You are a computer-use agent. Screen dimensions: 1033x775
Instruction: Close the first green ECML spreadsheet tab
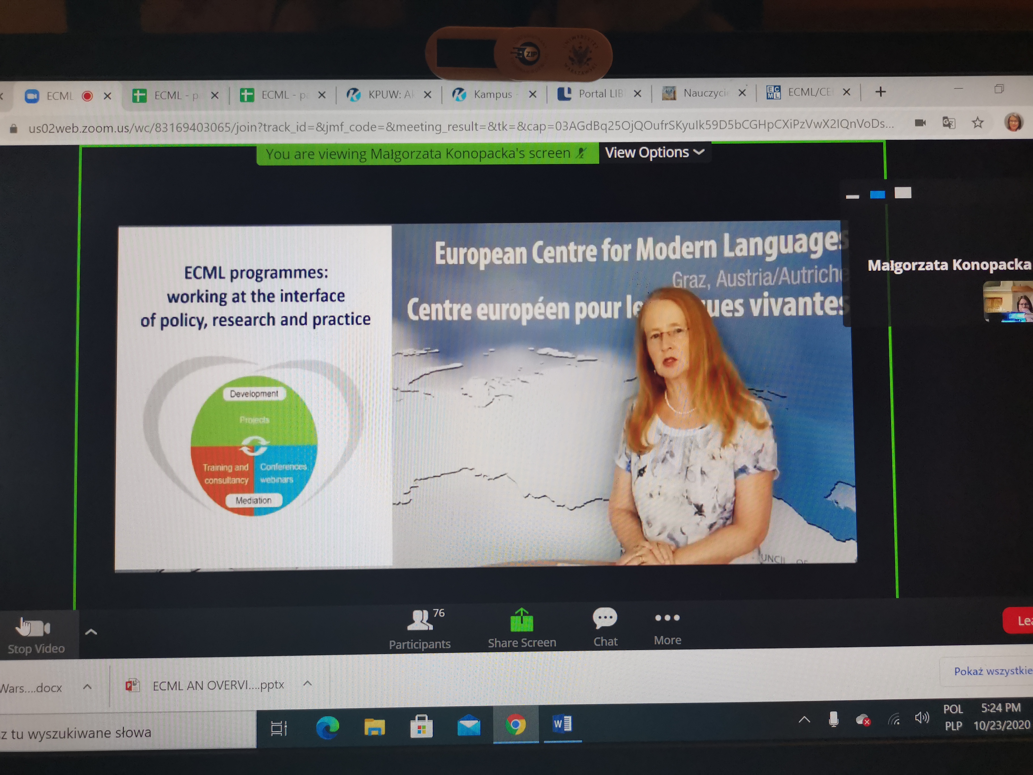(214, 95)
